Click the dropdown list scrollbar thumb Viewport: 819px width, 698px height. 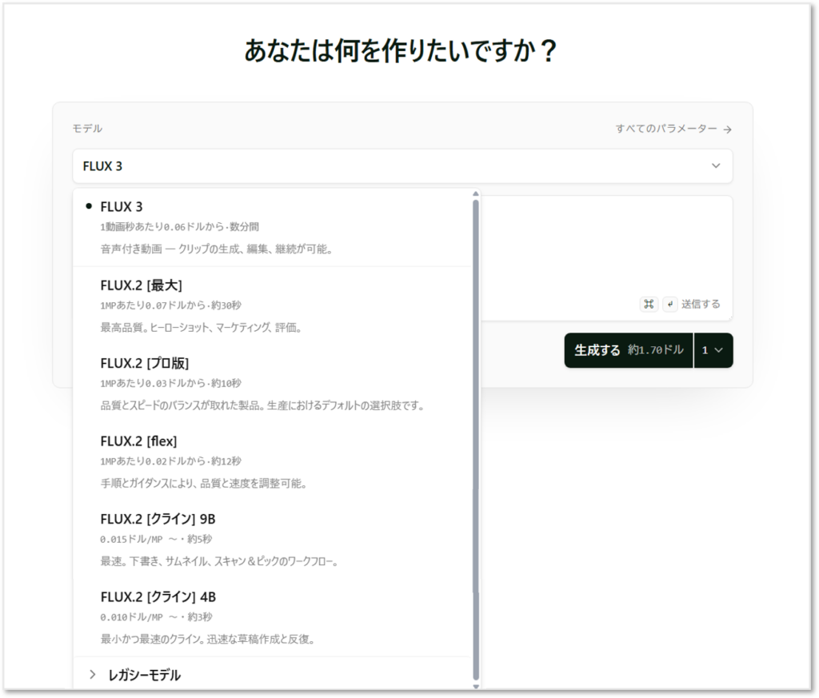475,439
